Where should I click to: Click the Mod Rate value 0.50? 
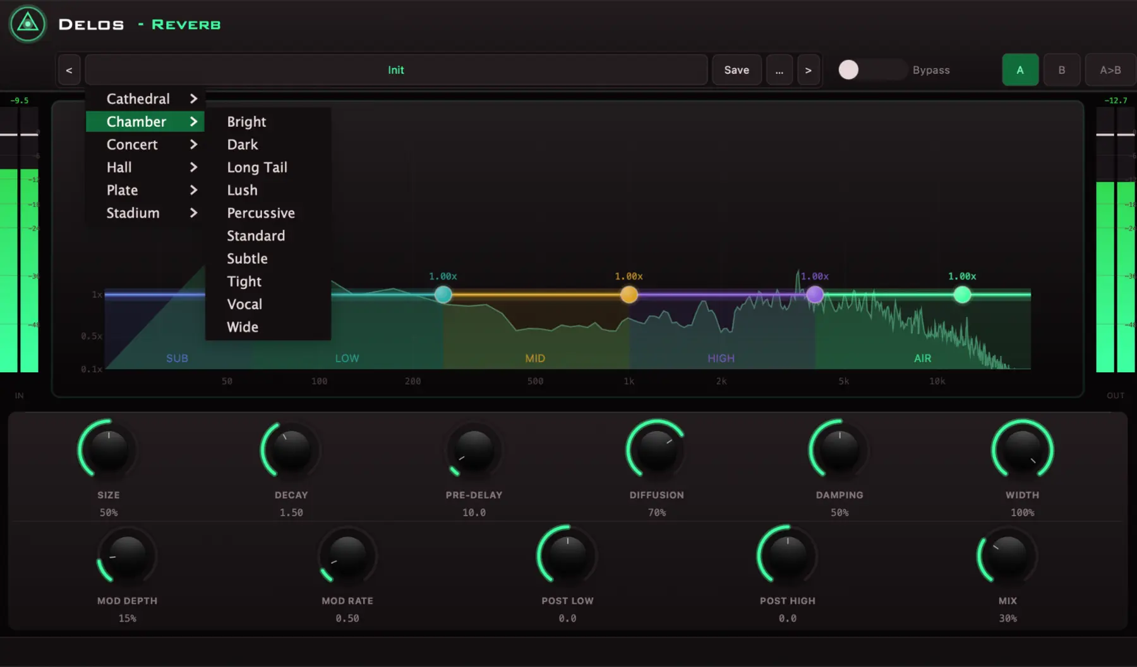tap(347, 618)
